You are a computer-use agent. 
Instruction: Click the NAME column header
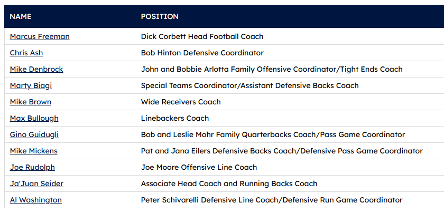click(21, 16)
